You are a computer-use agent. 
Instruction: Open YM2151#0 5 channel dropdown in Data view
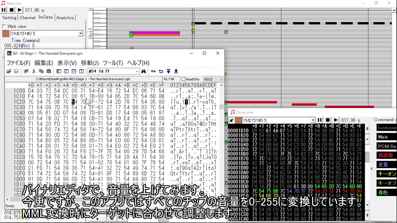click(x=80, y=33)
